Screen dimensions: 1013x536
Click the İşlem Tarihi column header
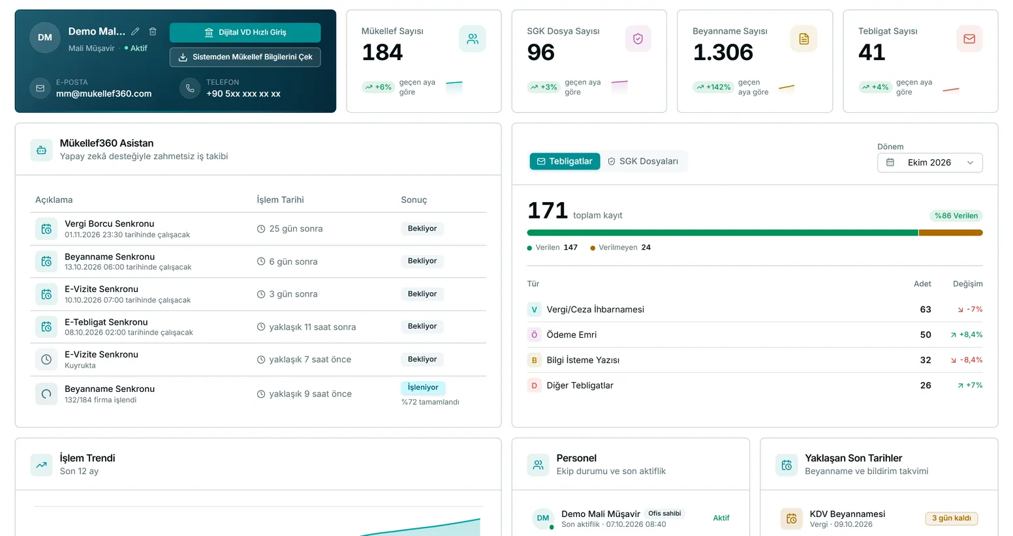(x=280, y=200)
